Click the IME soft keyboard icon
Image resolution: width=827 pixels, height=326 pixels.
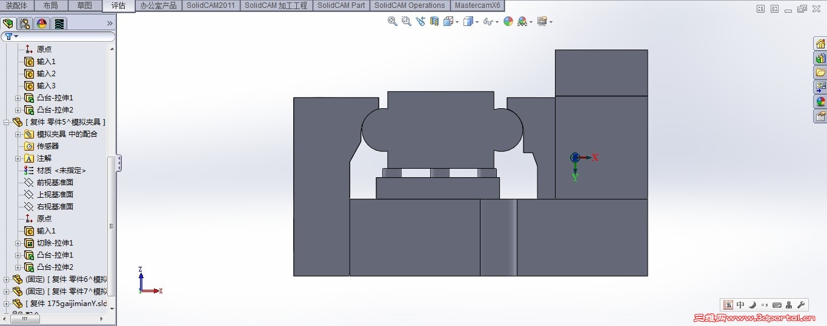777,305
